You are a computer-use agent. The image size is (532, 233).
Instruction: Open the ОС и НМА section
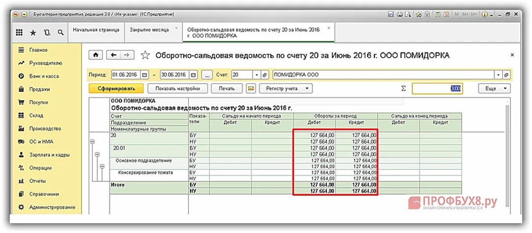click(41, 142)
